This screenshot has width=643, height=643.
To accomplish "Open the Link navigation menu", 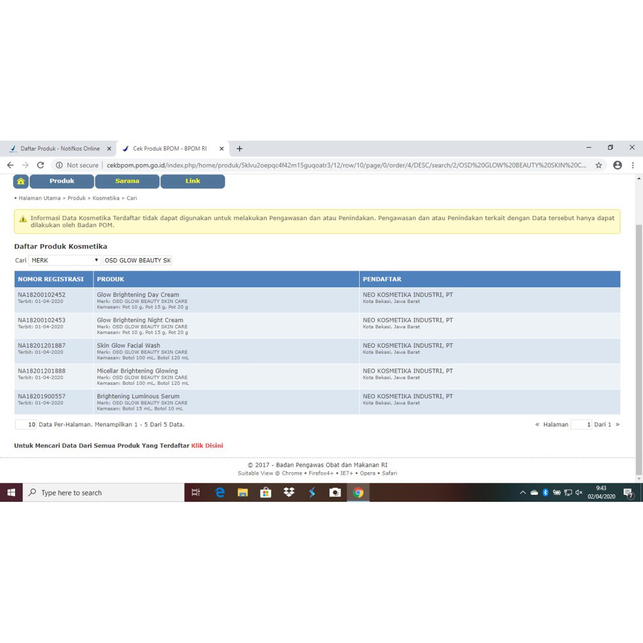I will pyautogui.click(x=193, y=181).
